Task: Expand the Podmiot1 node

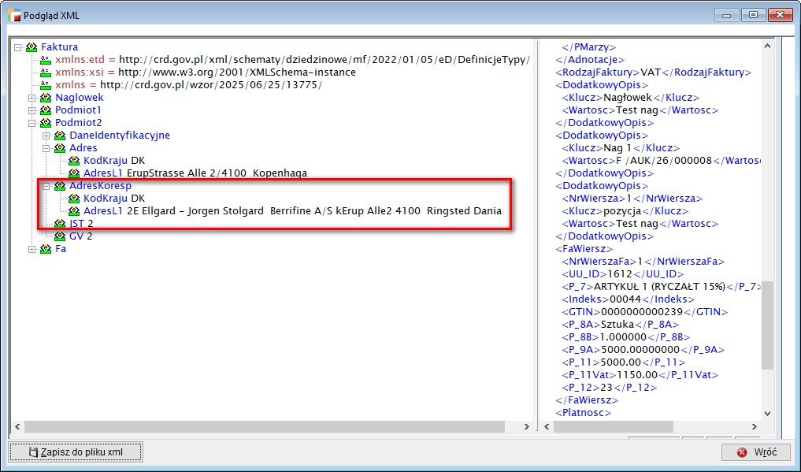Action: coord(32,110)
